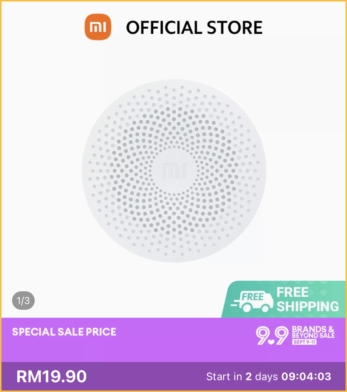Tap the FREE word on the truck
The height and width of the screenshot is (392, 347).
253,297
